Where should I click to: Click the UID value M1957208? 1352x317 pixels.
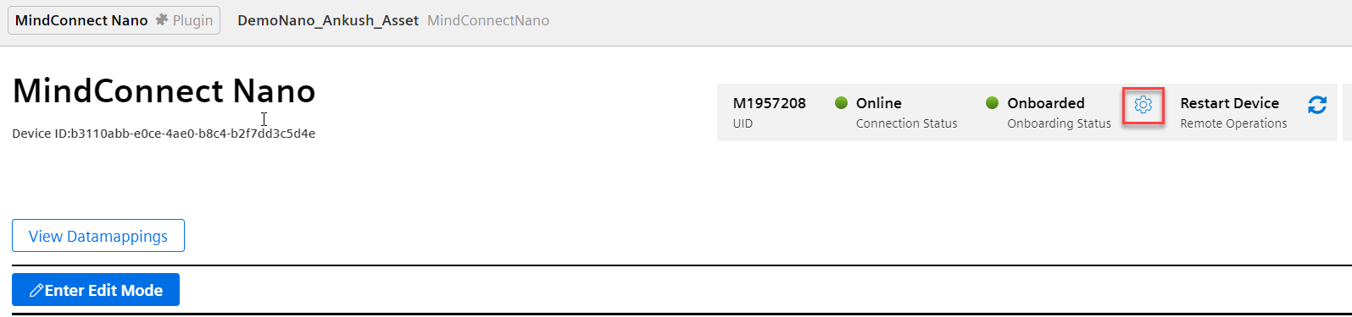click(770, 103)
